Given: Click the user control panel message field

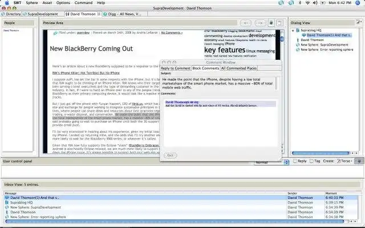Looking at the screenshot, I should pos(182,172).
